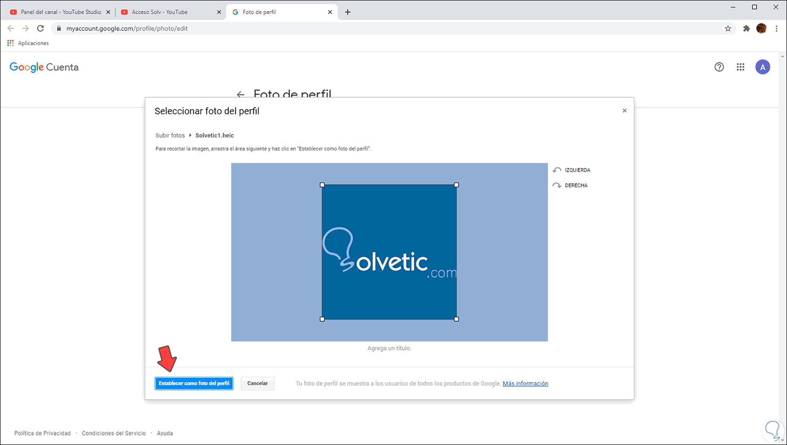
Task: Close the Acceso Solv - YouTube tab
Action: (219, 12)
